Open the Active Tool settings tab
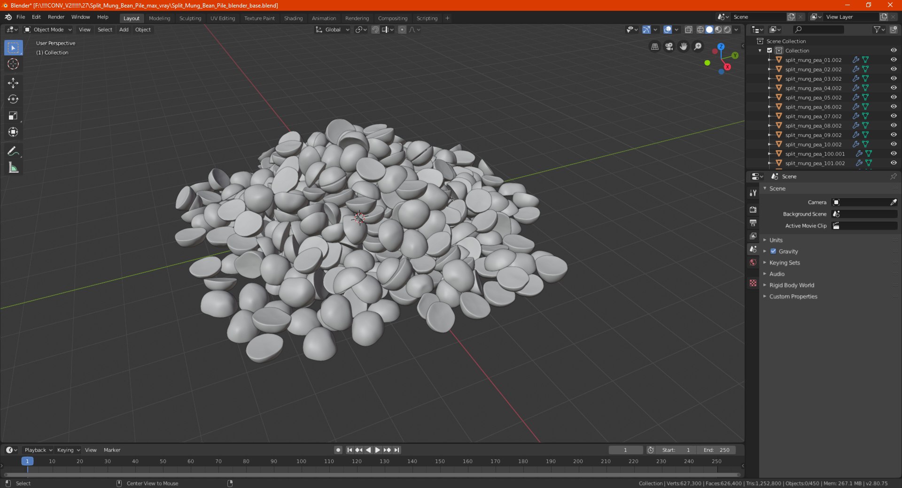 [753, 193]
